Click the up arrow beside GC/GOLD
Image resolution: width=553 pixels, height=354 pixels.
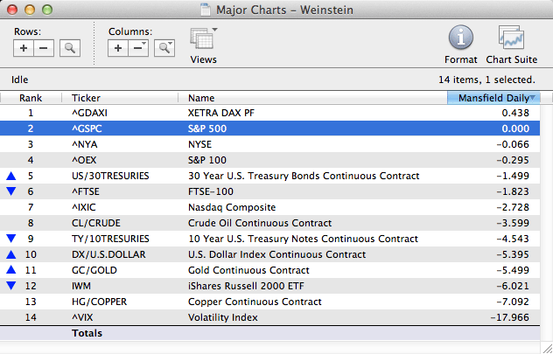coord(10,270)
